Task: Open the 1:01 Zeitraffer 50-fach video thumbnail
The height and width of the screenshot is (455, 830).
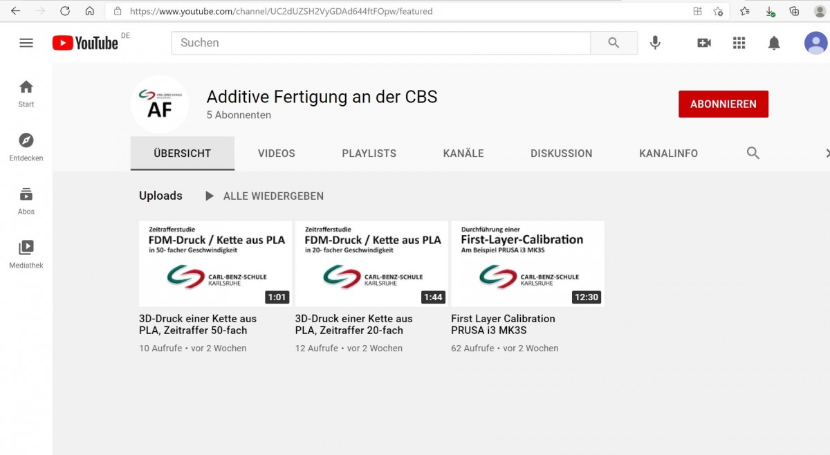Action: click(x=215, y=263)
